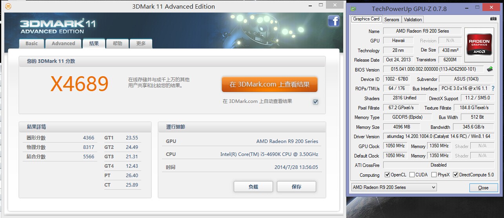The image size is (504, 218).
Task: Open the 更多 more tab
Action: click(x=141, y=43)
